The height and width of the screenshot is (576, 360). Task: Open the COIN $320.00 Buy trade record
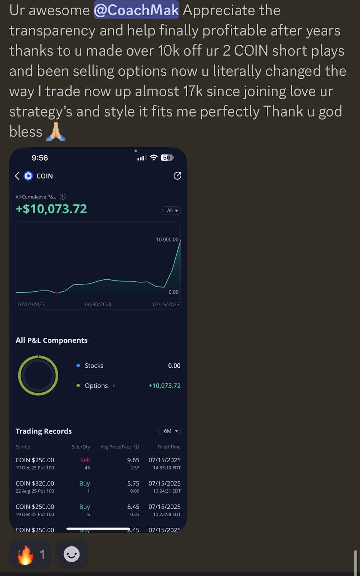98,487
